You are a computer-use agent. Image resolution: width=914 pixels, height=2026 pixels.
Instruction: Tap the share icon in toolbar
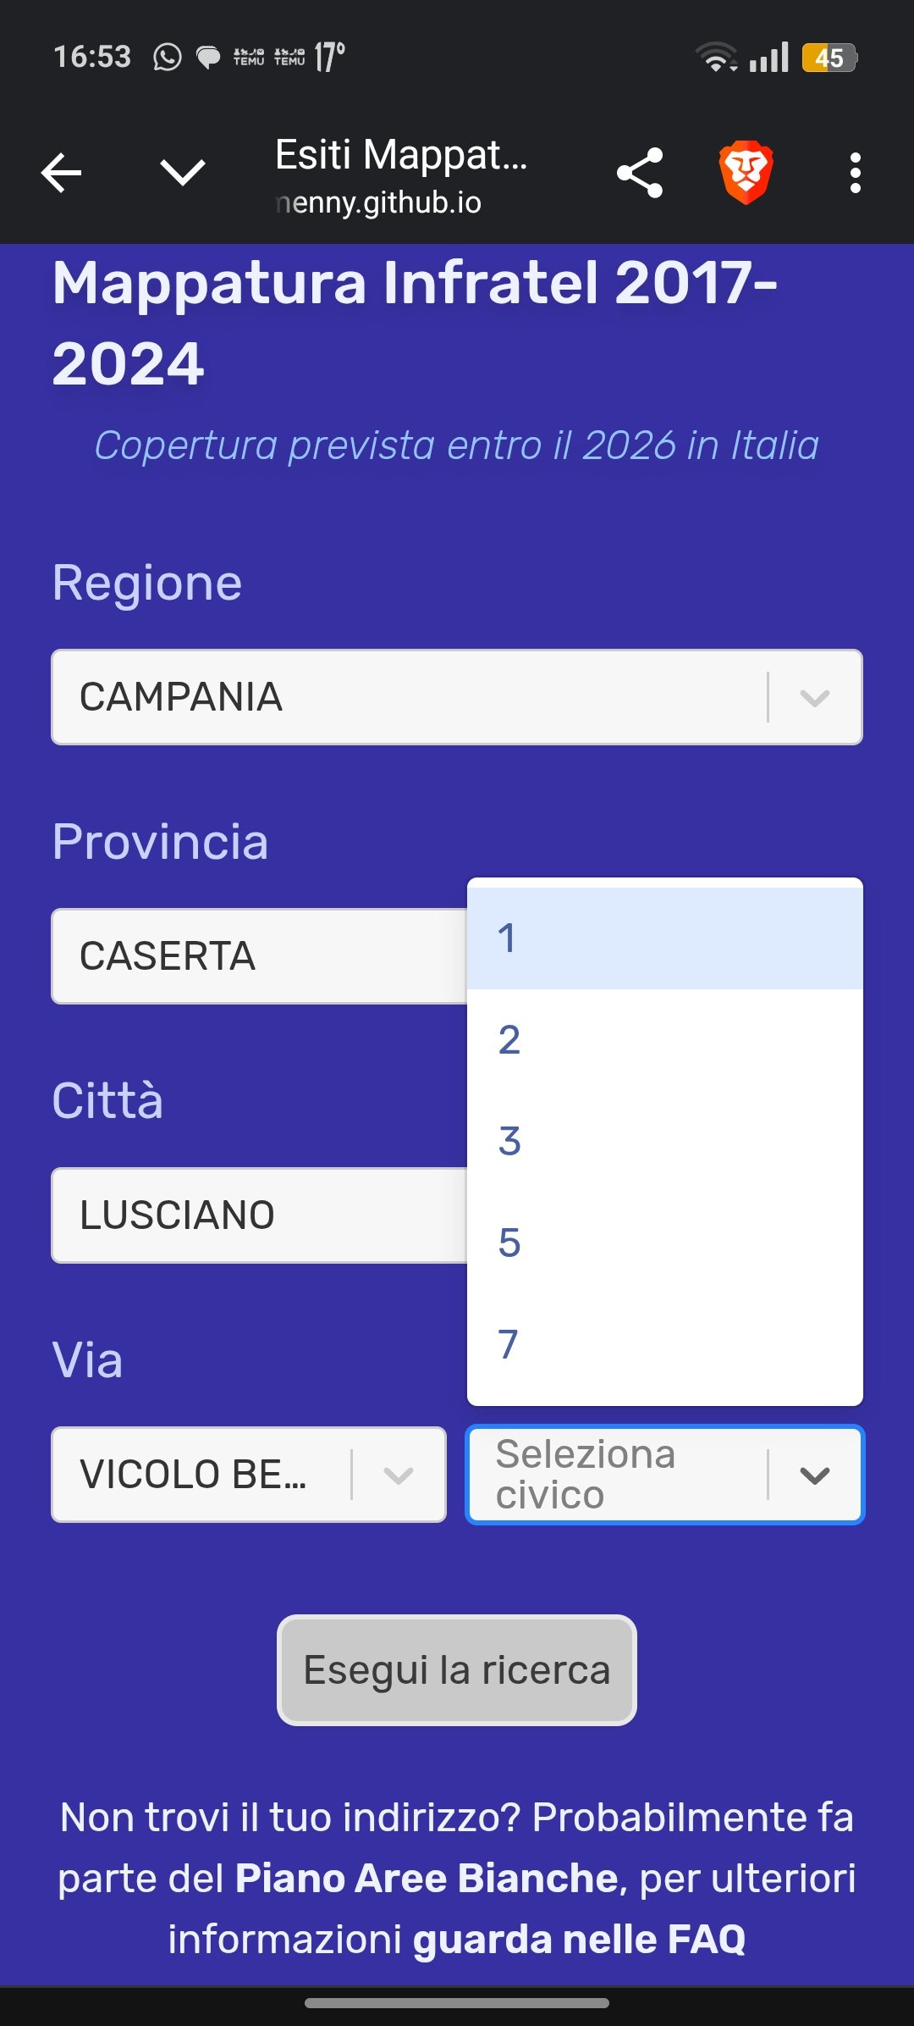tap(640, 173)
